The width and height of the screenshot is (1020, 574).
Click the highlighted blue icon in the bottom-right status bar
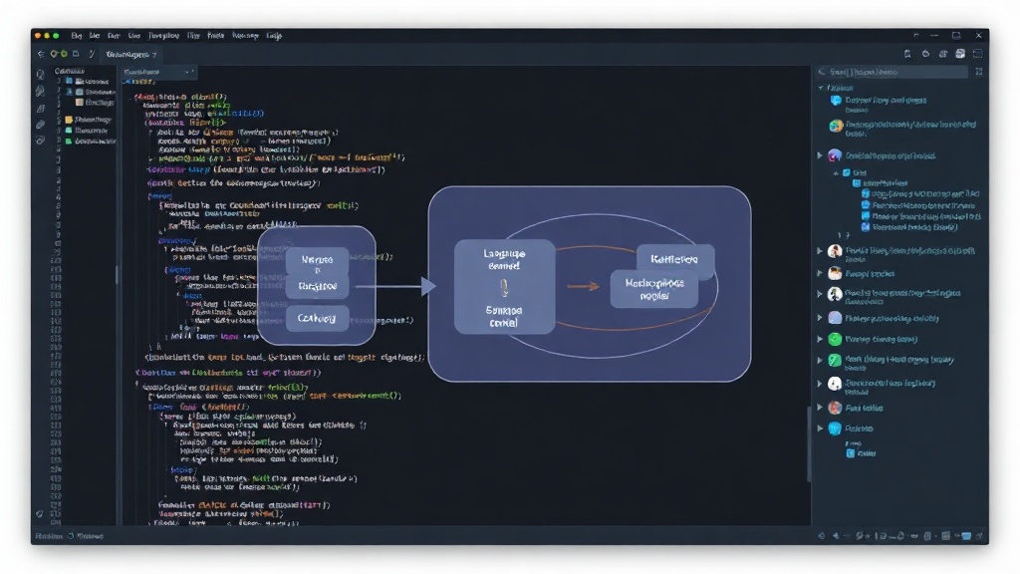[966, 535]
